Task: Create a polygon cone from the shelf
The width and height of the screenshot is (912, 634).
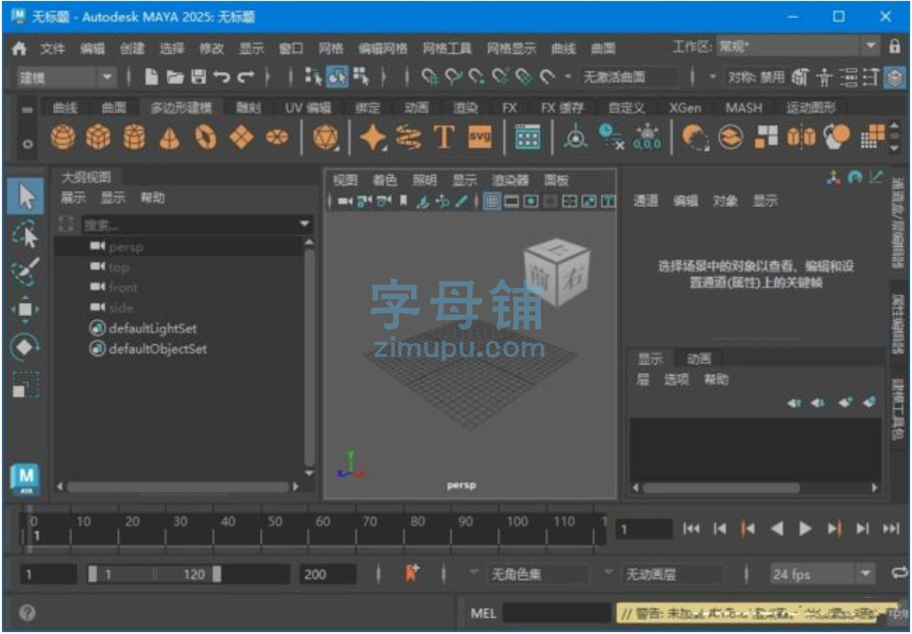Action: pyautogui.click(x=170, y=138)
